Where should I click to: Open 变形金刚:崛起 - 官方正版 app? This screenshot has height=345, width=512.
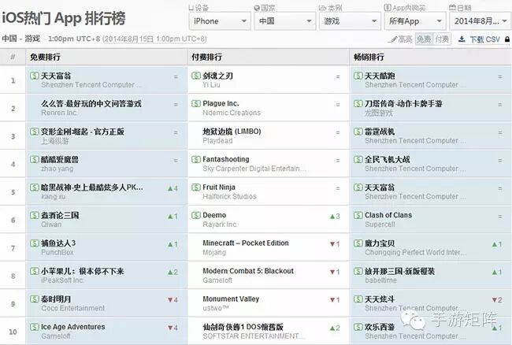point(82,132)
